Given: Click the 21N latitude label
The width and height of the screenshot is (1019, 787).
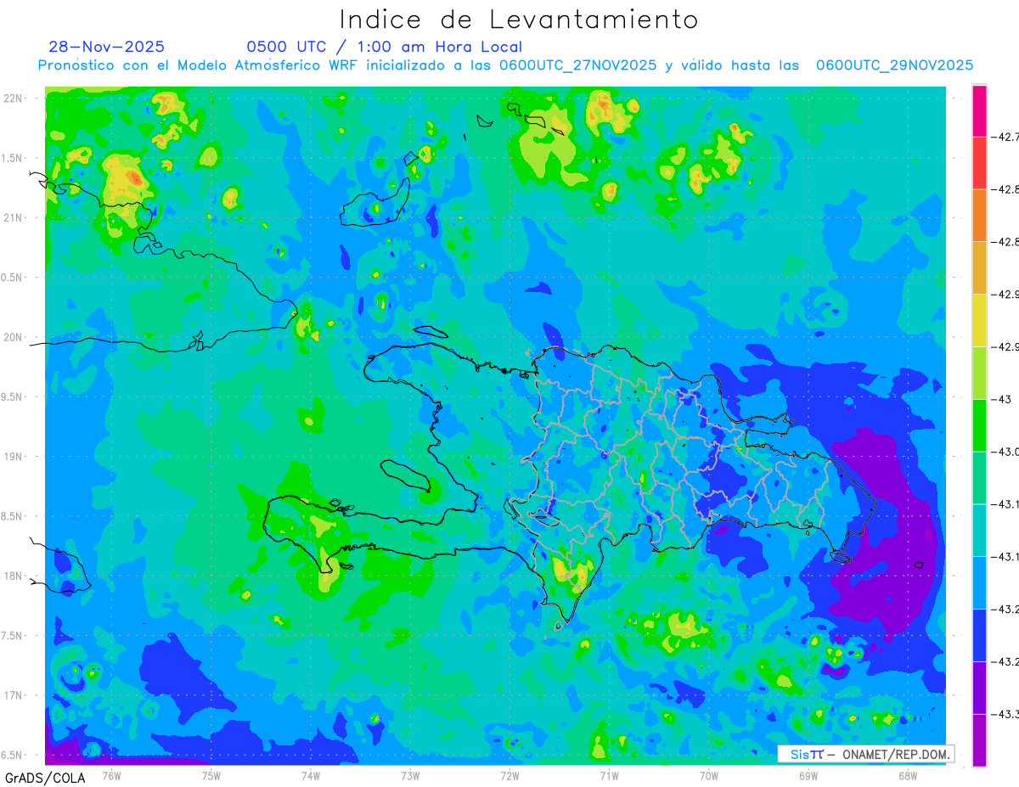Looking at the screenshot, I should [x=13, y=217].
